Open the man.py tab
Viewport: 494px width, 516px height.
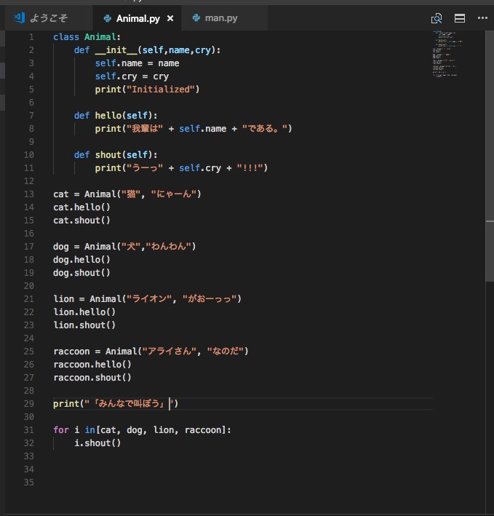(x=224, y=18)
